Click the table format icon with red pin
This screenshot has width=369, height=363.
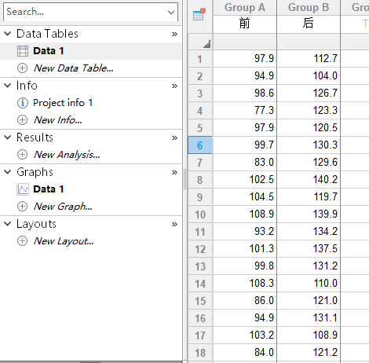tap(199, 14)
